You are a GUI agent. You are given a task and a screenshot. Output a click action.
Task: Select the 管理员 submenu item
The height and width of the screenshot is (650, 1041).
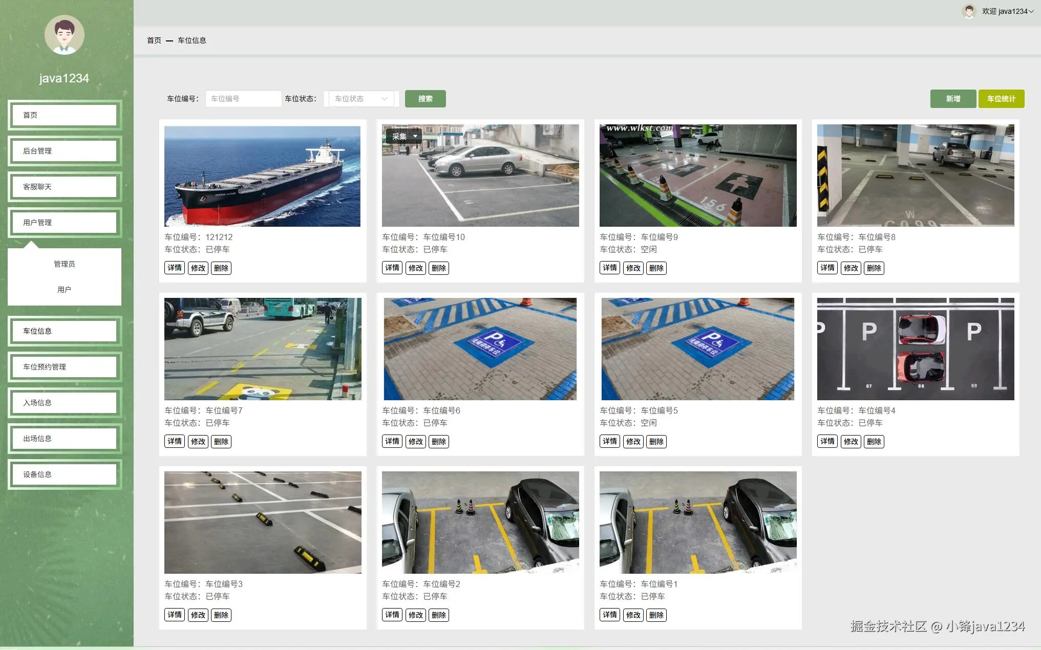(x=65, y=264)
